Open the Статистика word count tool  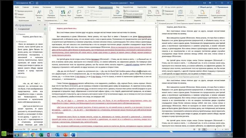(x=20, y=17)
